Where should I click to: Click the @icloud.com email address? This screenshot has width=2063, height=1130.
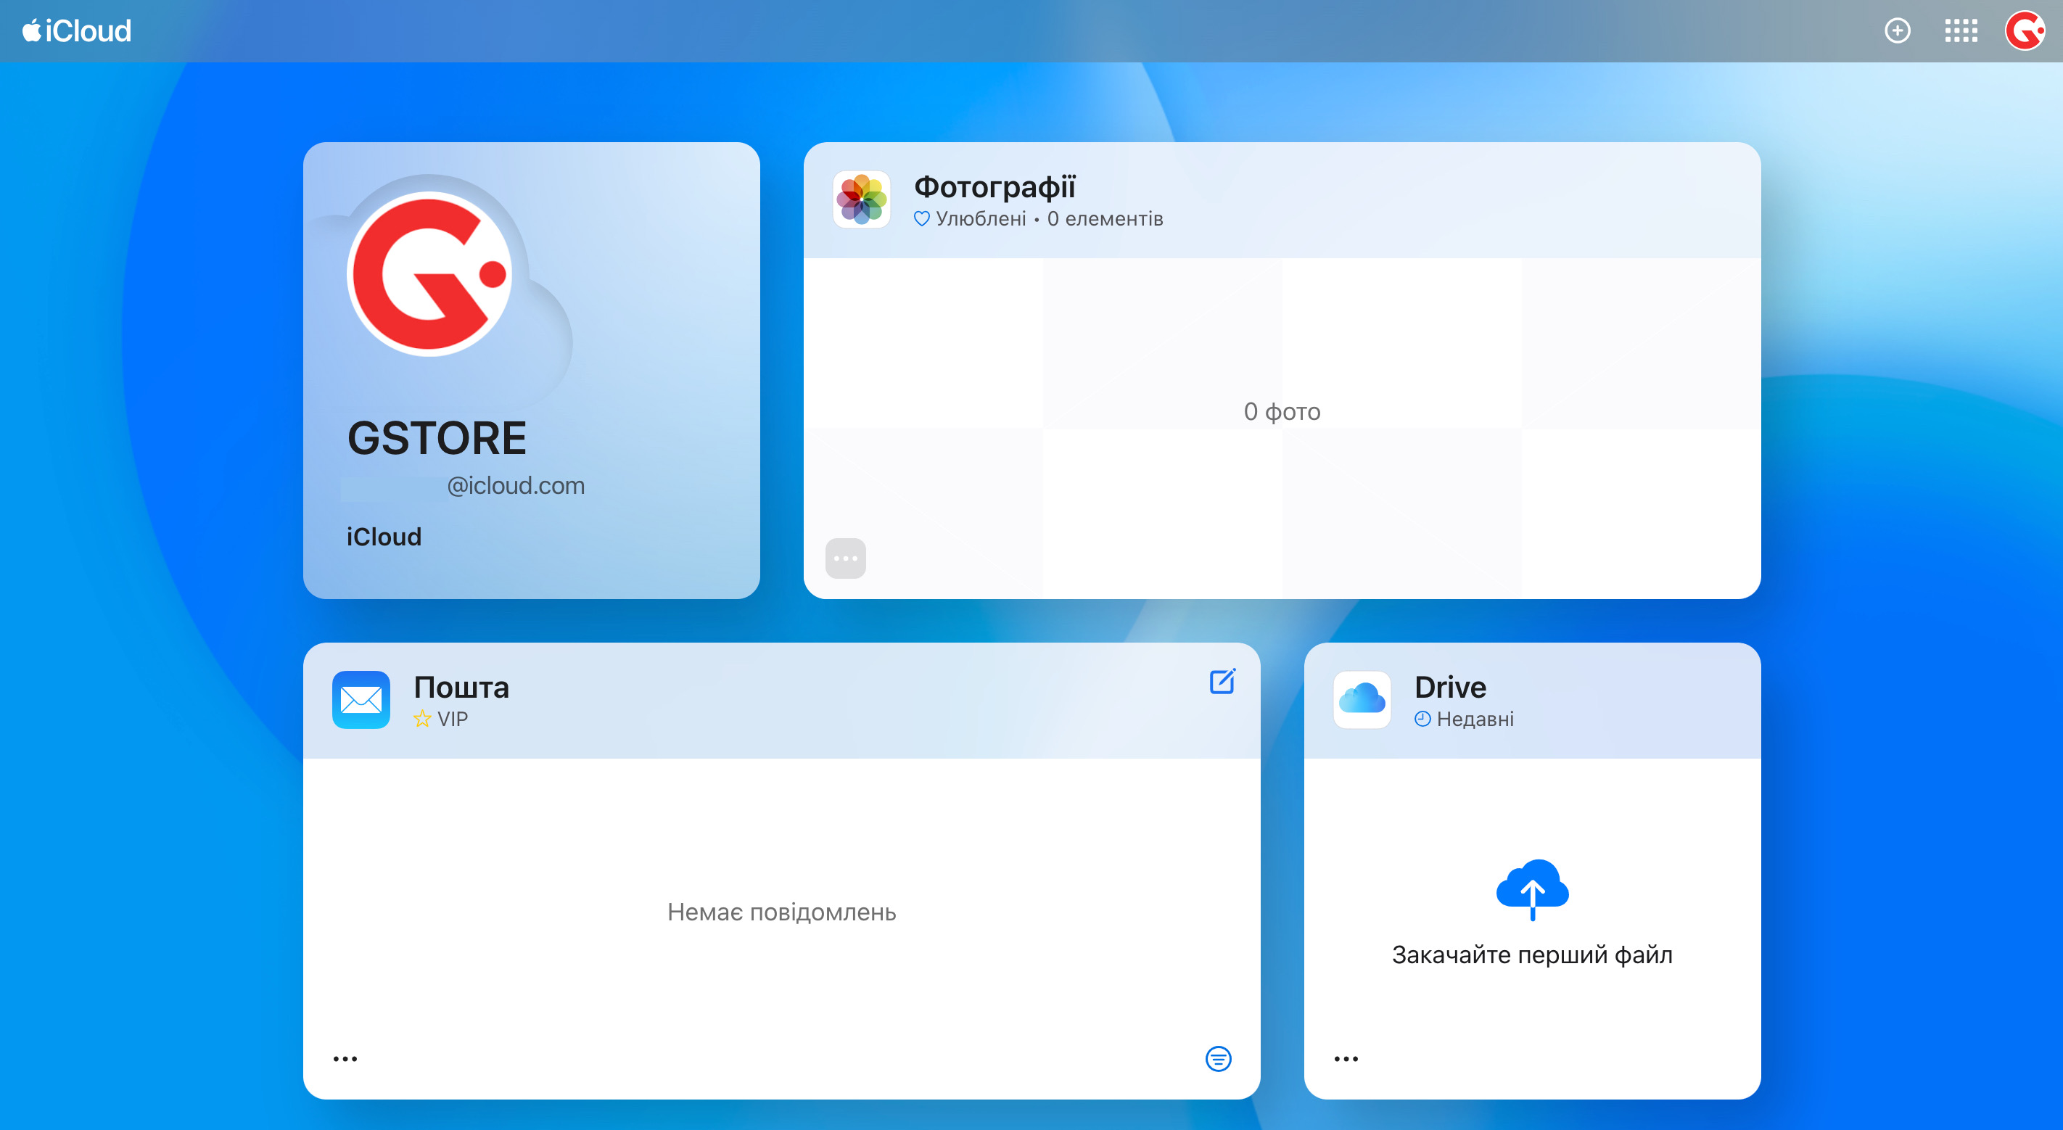pyautogui.click(x=515, y=485)
